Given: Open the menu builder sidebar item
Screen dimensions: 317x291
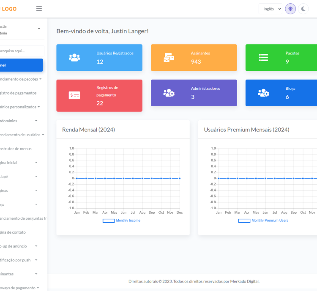Looking at the screenshot, I should 17,149.
